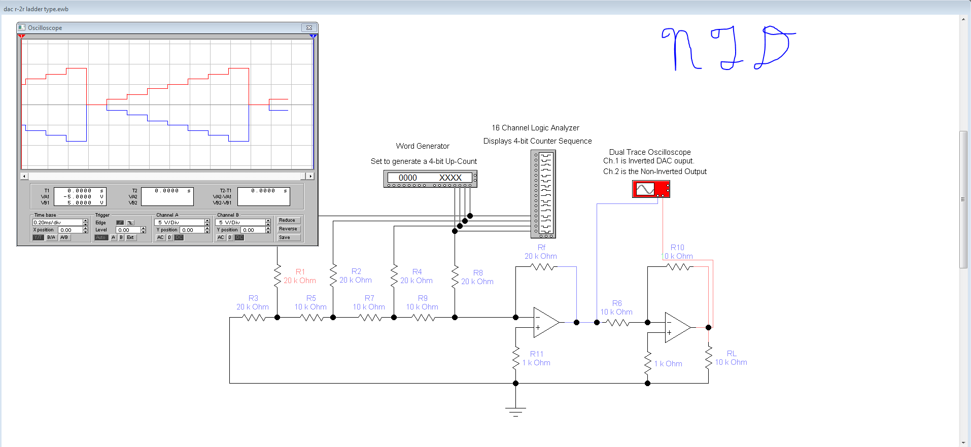The width and height of the screenshot is (971, 447).
Task: Click the time base 0.20ms/div field
Action: pyautogui.click(x=57, y=222)
